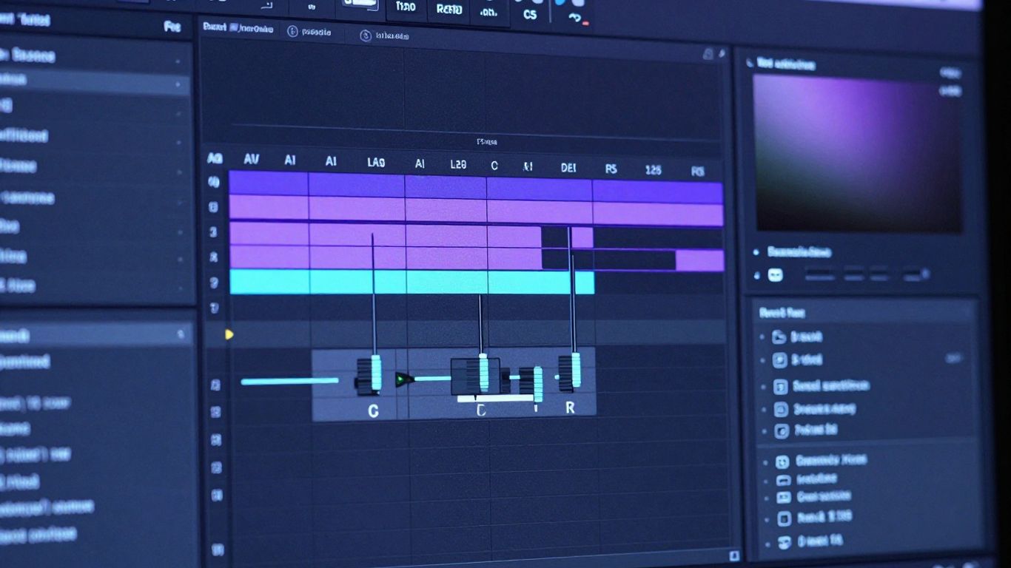Click the pin icon beside the lock

[x=722, y=53]
